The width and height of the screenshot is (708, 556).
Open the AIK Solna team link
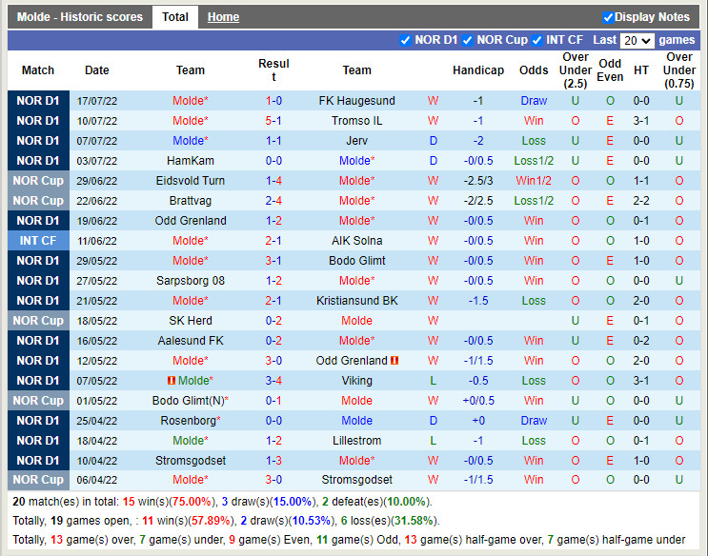(x=356, y=241)
